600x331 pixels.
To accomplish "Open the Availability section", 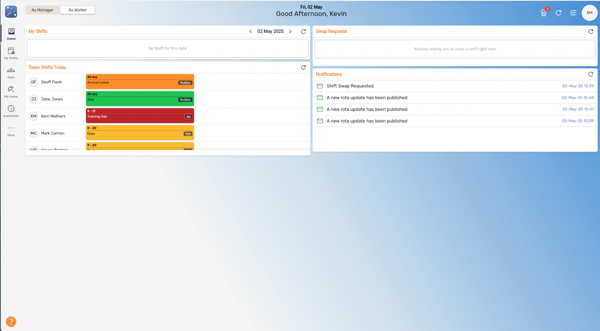I will tap(11, 110).
